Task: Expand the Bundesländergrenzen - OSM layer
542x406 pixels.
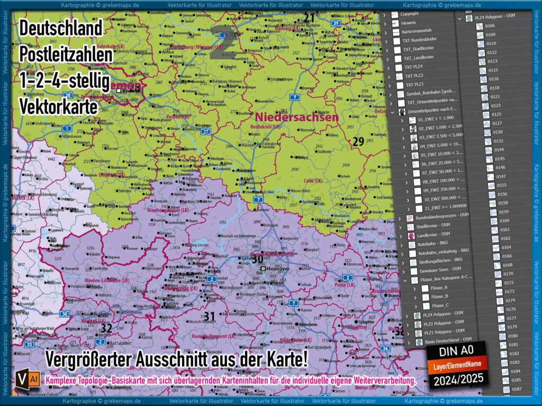Action: tap(400, 218)
